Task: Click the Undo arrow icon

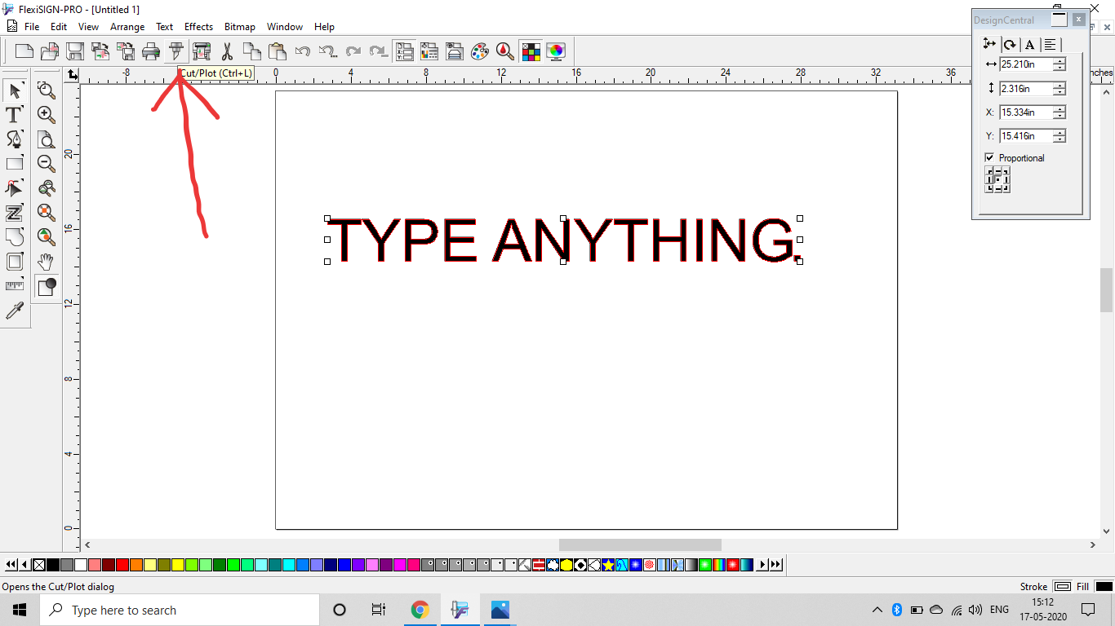Action: [303, 51]
